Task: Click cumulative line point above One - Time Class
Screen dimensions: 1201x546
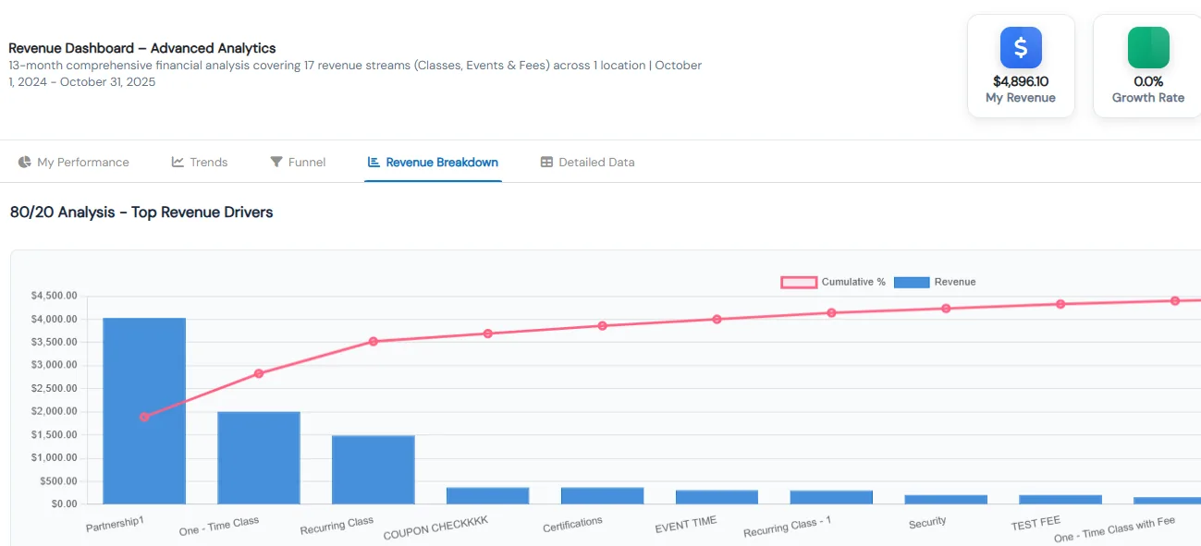Action: tap(259, 373)
